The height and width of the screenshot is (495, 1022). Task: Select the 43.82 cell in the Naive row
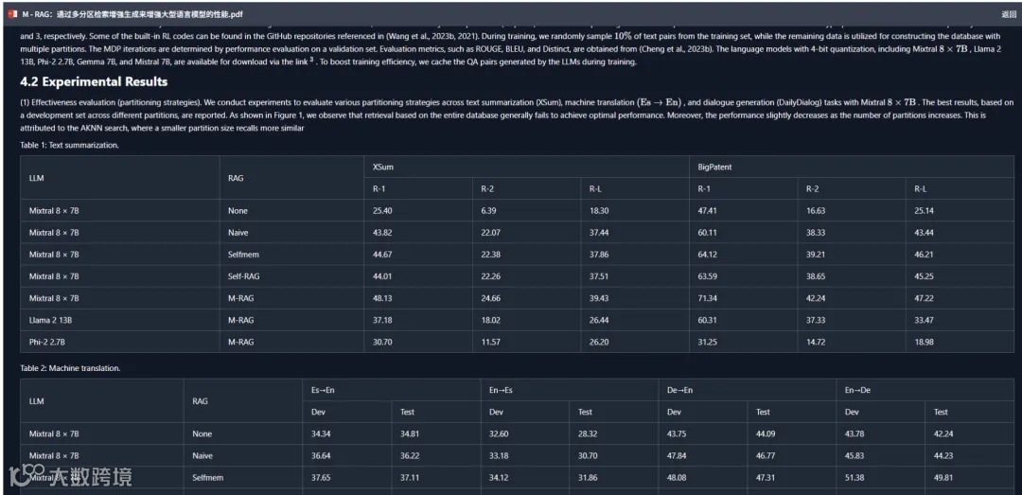[x=382, y=232]
